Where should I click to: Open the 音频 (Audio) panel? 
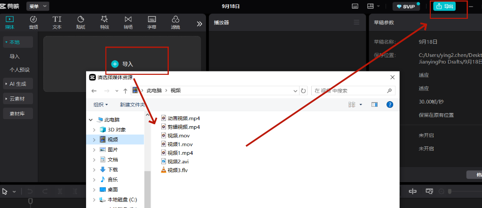pyautogui.click(x=33, y=22)
